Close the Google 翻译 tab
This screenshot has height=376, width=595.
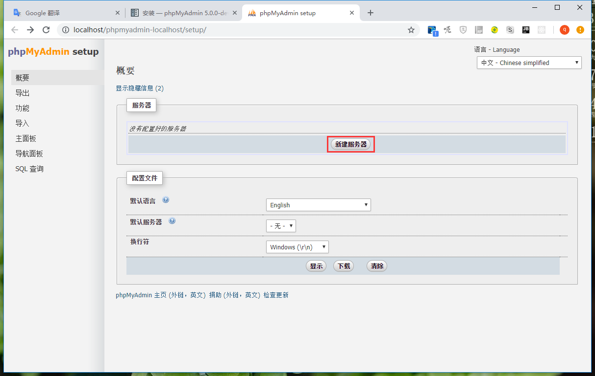point(117,13)
